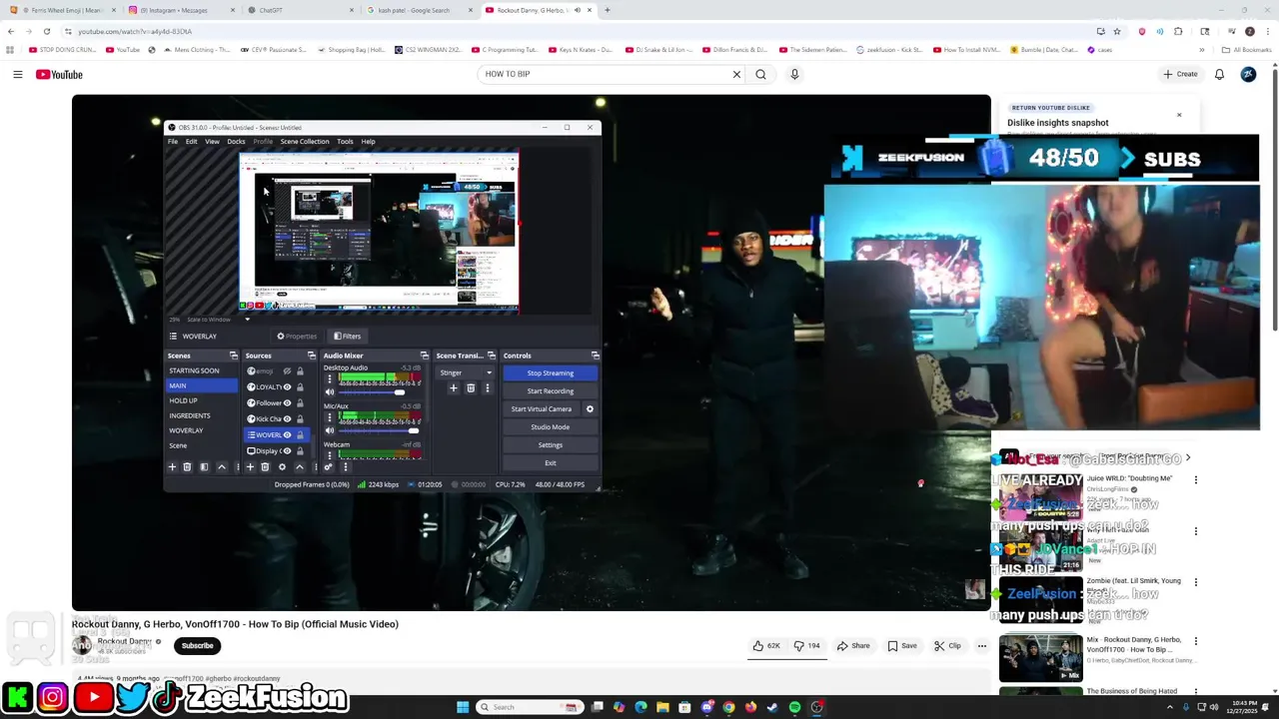Show the hidden emoji source
Image resolution: width=1279 pixels, height=719 pixels.
tap(287, 370)
